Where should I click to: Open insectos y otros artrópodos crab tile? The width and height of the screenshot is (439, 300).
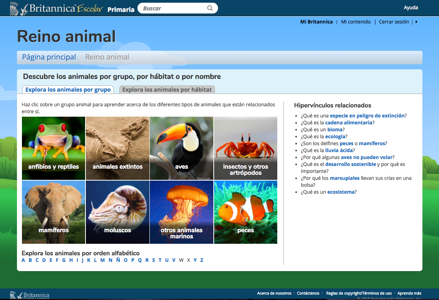(246, 148)
